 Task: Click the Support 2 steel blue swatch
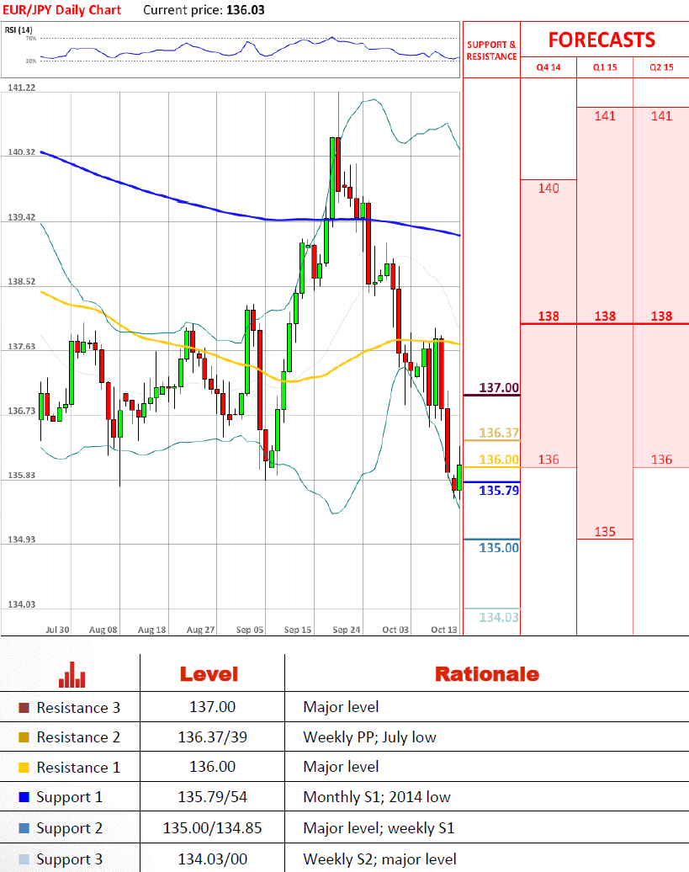[24, 828]
